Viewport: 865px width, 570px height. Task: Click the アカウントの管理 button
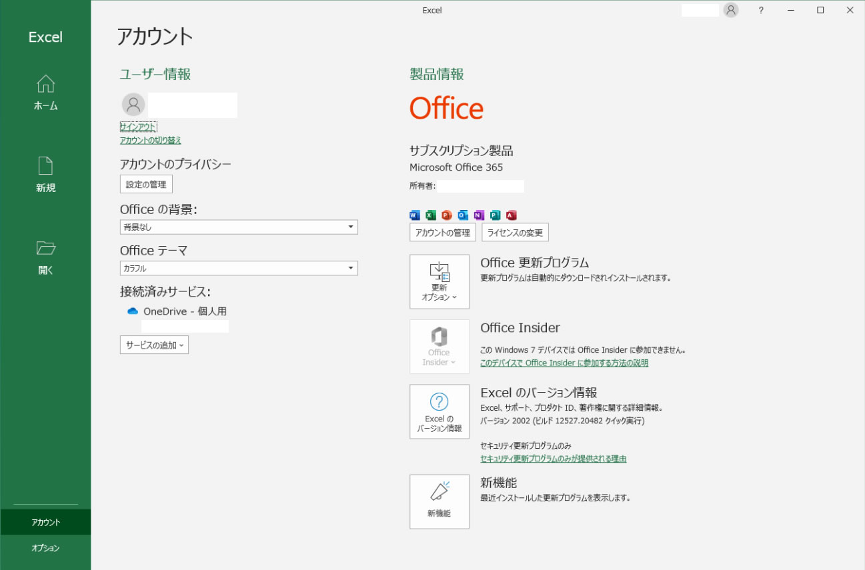pos(443,232)
